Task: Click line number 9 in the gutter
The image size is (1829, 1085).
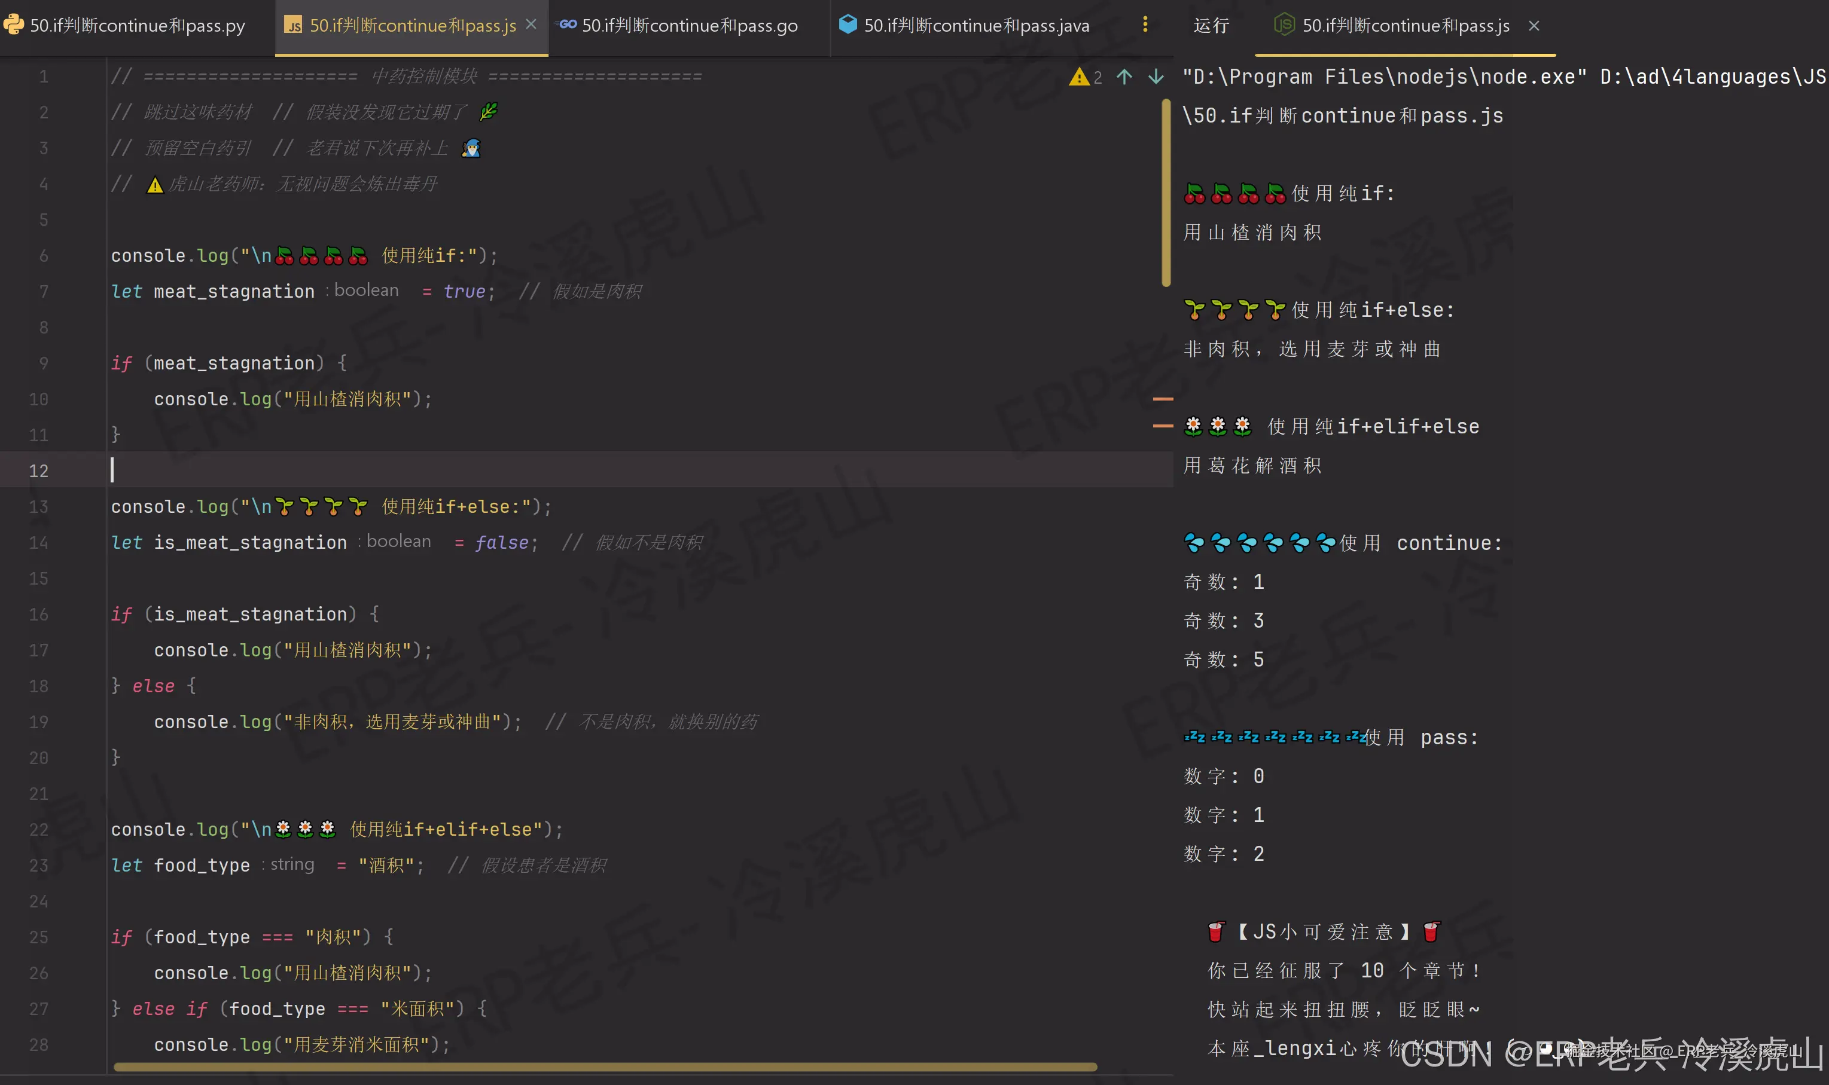Action: 43,363
